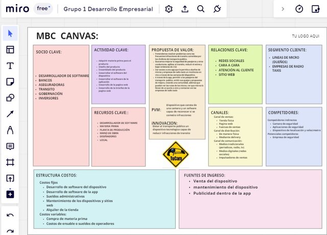The height and width of the screenshot is (235, 327).
Task: Open the notes panel icon
Action: 316,9
